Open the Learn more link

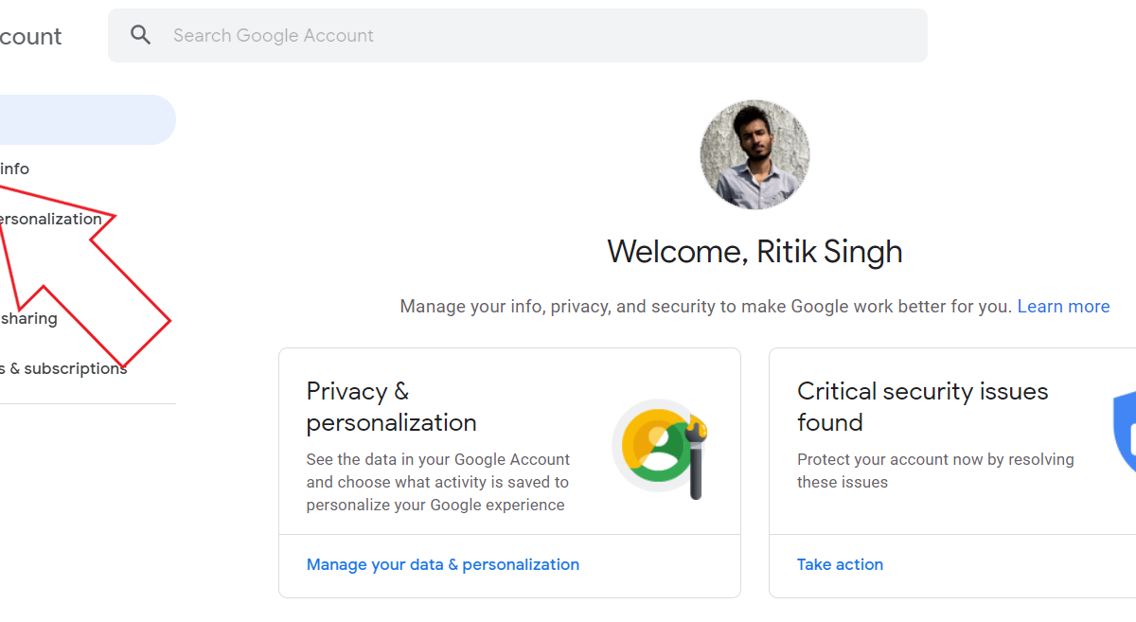[1063, 307]
